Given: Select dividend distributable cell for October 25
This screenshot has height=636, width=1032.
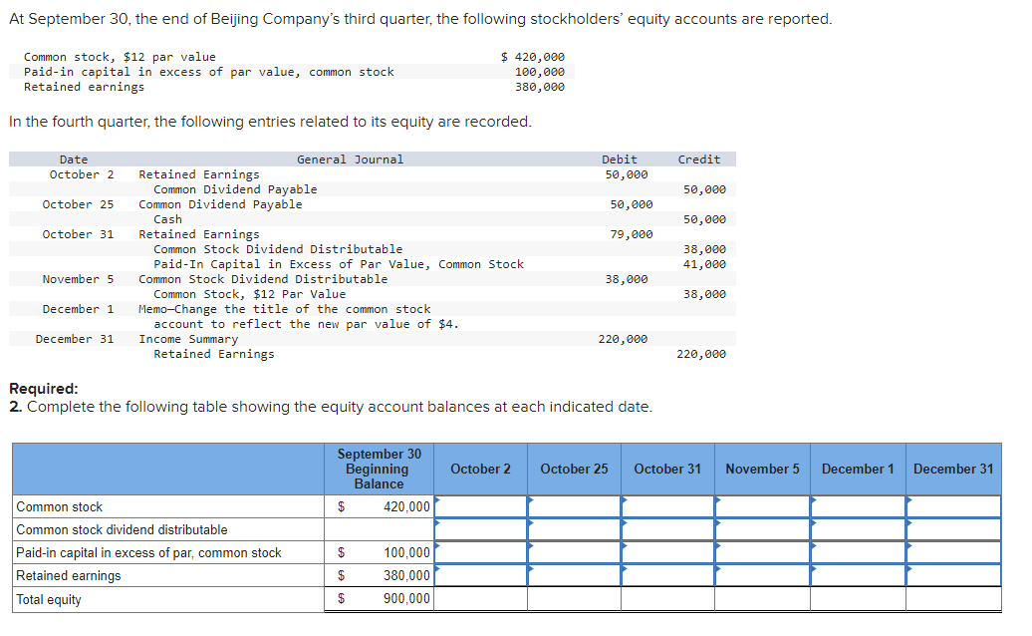Looking at the screenshot, I should (574, 529).
